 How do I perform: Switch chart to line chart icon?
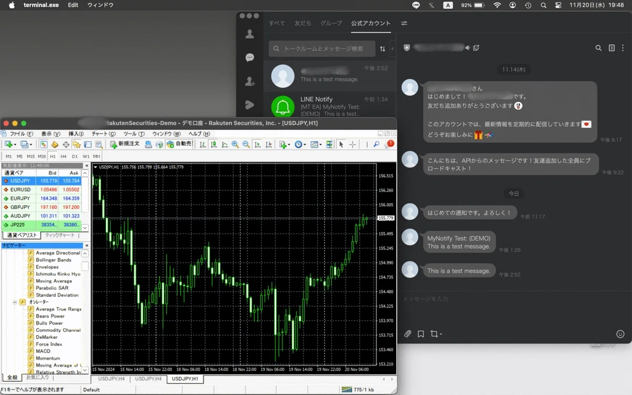(225, 144)
